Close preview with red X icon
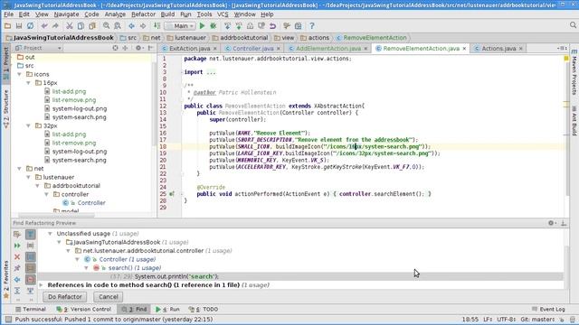 coord(17,256)
